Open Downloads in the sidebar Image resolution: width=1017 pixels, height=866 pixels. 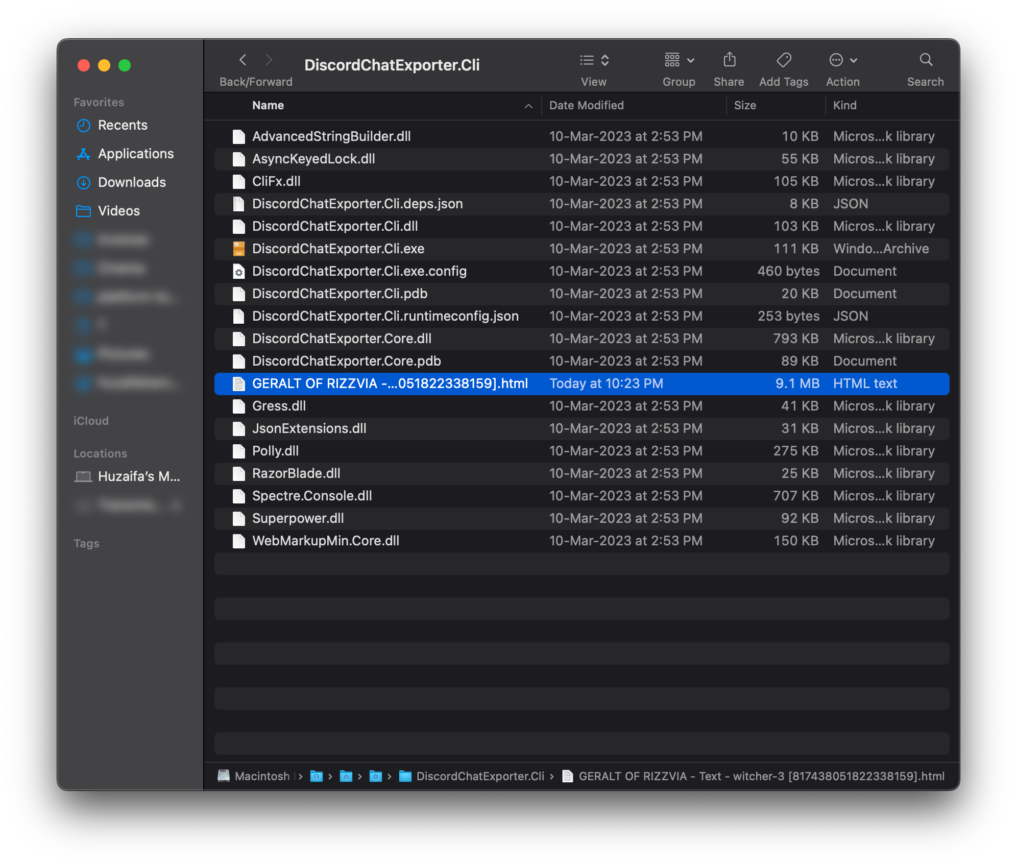pyautogui.click(x=132, y=182)
